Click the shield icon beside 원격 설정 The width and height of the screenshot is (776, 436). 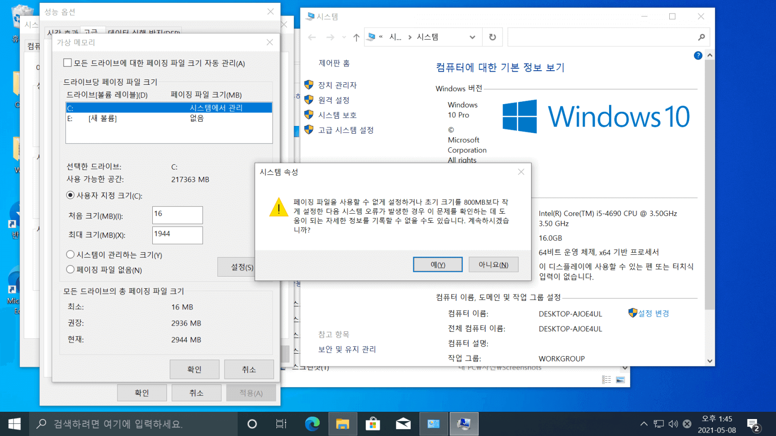coord(309,100)
